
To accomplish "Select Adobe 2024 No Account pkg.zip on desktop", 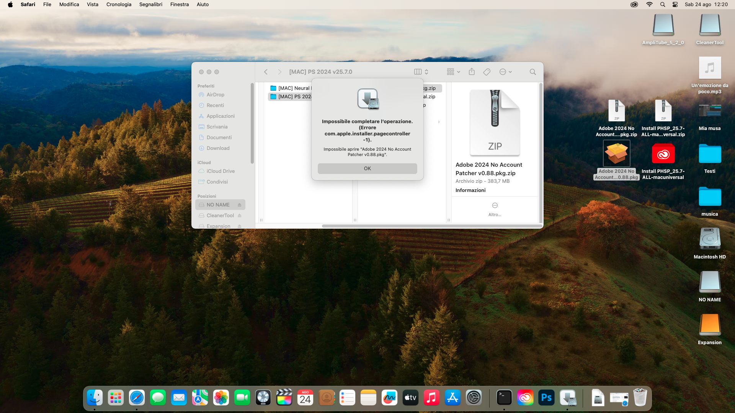I will (616, 118).
